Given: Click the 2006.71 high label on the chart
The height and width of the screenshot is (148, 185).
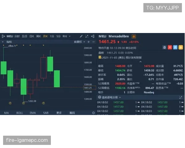Looking at the screenshot, I should tap(12, 46).
